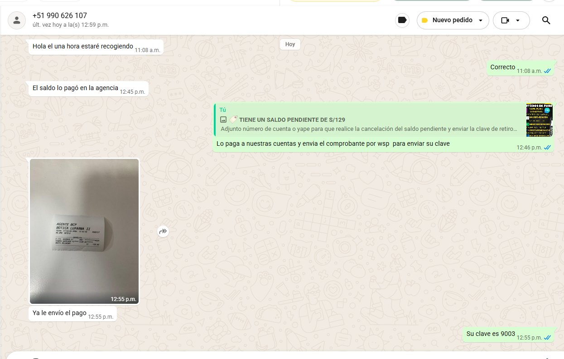This screenshot has height=359, width=564.
Task: Click the contact profile avatar
Action: point(17,20)
